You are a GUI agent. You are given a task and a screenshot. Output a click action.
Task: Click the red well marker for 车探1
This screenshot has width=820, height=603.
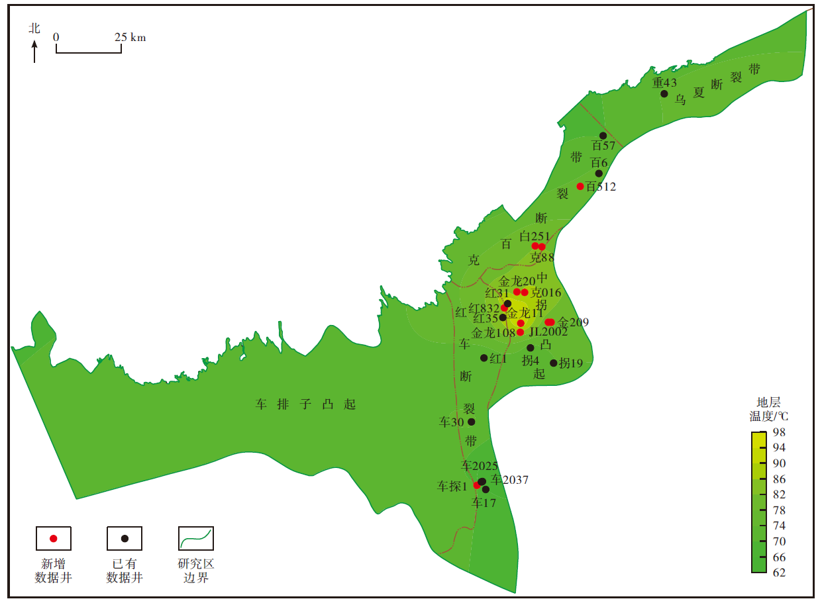click(477, 485)
